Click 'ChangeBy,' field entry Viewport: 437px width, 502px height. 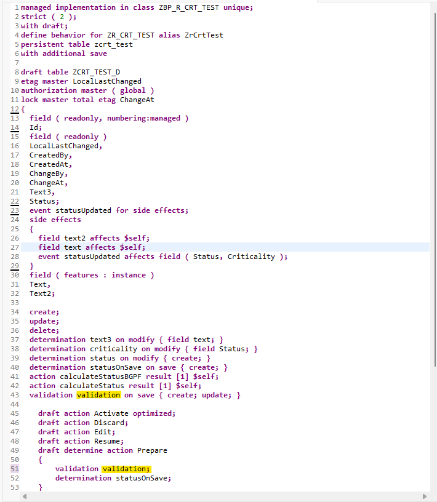coord(49,173)
